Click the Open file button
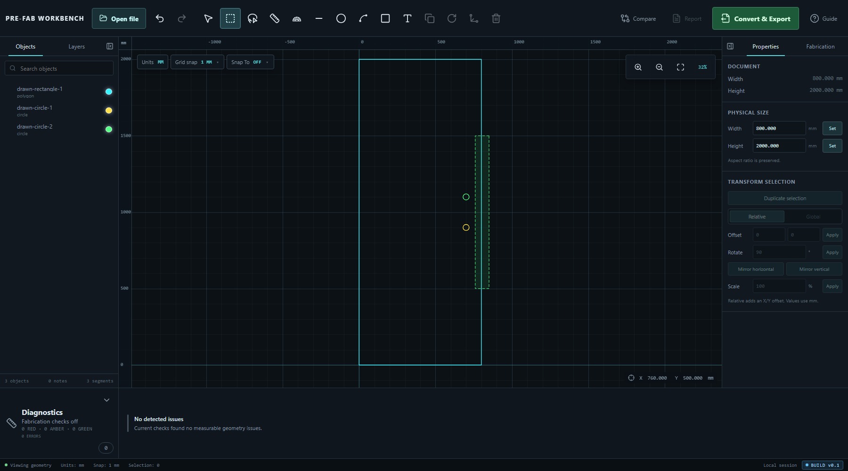Screen dimensions: 848x471 (119, 18)
